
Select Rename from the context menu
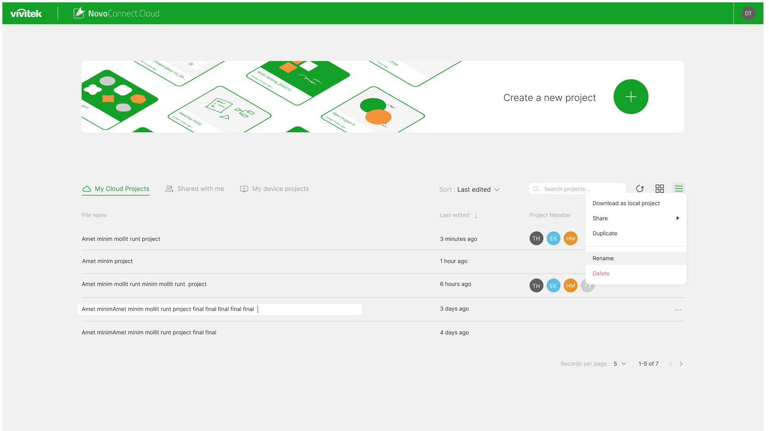[603, 258]
